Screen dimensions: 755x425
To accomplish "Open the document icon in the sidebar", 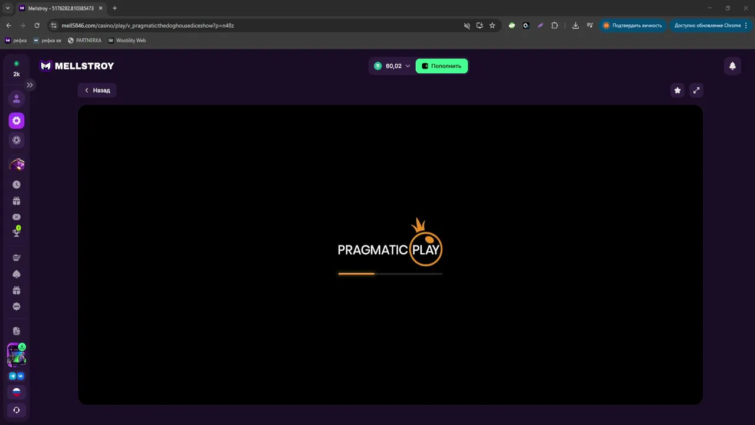I will 17,331.
